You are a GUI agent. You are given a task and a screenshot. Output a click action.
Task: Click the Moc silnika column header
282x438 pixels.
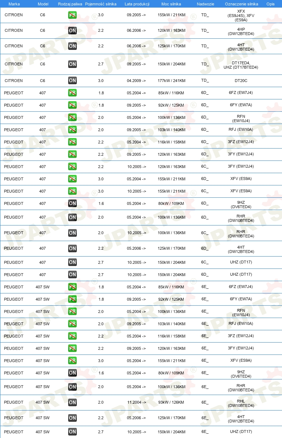171,4
